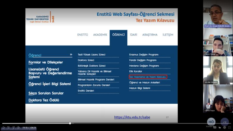Open the 1x playback speed menu
Viewport: 233px width, 131px height.
click(x=220, y=127)
